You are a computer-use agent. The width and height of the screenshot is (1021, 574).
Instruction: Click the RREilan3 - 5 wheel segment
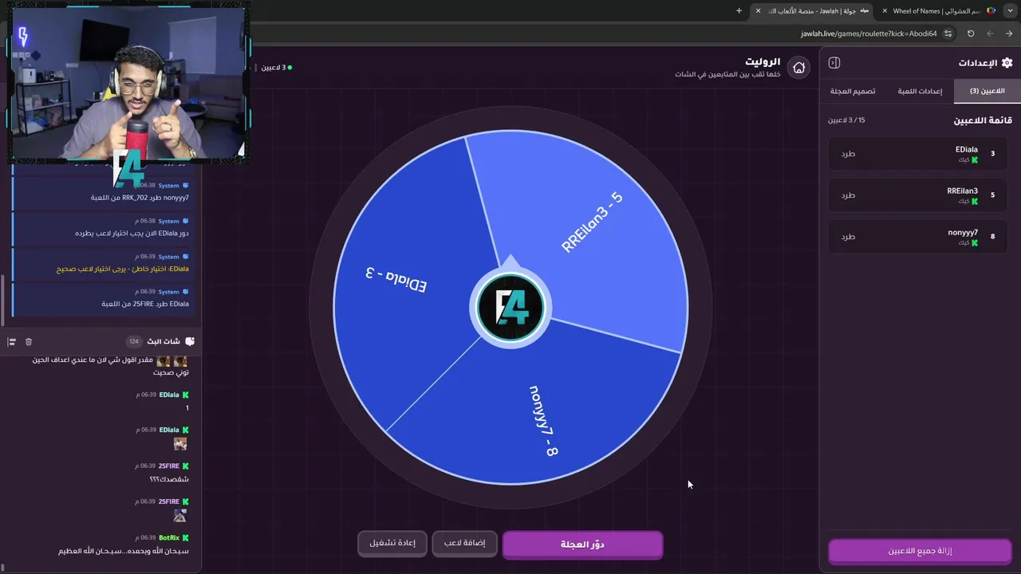click(592, 222)
